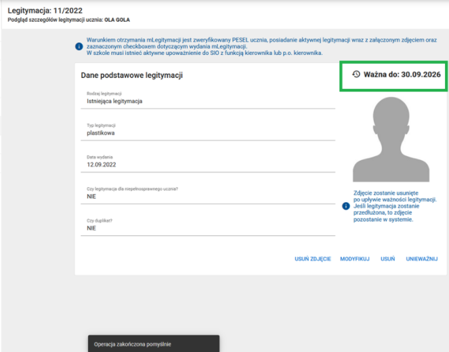Screen dimensions: 449x352
Task: Open the disabled student legitymacja field
Action: click(x=210, y=196)
